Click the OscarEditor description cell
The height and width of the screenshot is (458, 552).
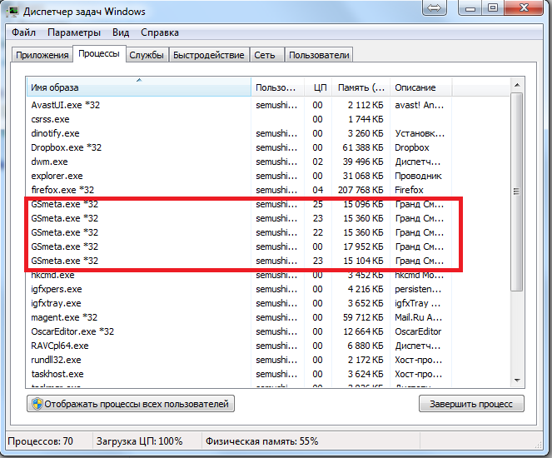tap(418, 331)
